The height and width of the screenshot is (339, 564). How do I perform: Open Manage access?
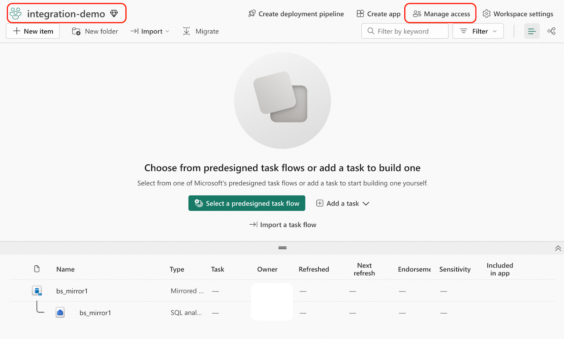coord(441,14)
